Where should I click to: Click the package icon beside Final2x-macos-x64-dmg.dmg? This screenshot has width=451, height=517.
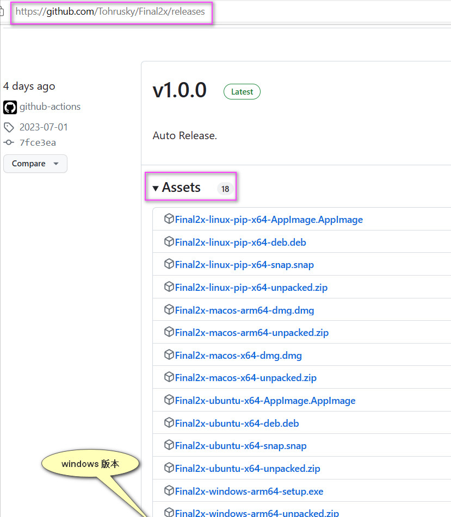click(x=169, y=354)
